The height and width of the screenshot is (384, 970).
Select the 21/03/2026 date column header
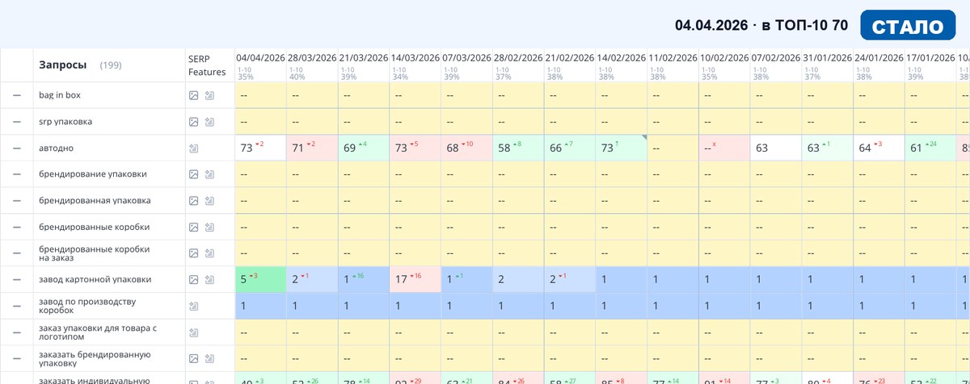(364, 58)
